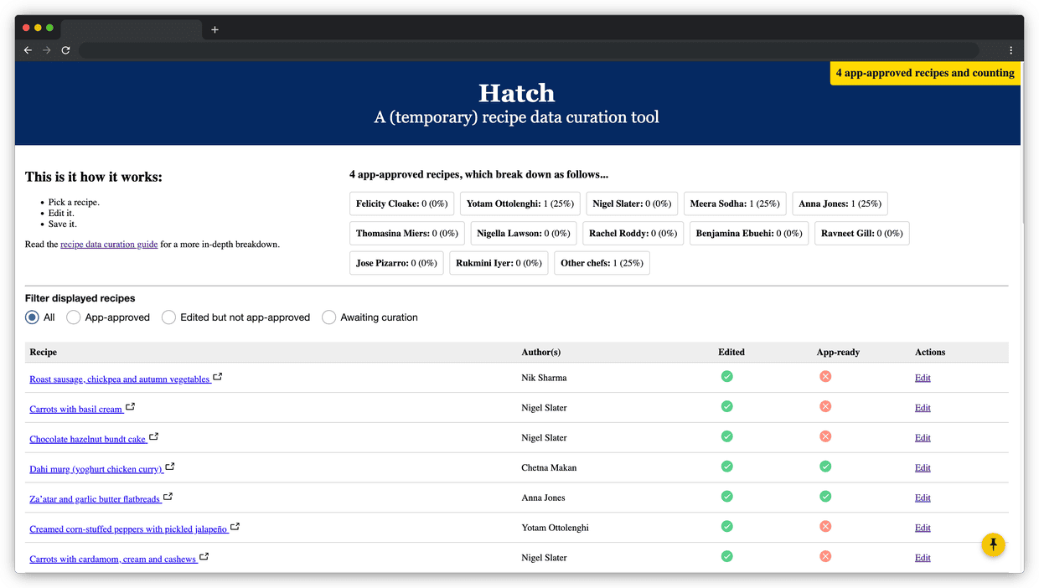Select the All recipes radio button

pyautogui.click(x=32, y=317)
